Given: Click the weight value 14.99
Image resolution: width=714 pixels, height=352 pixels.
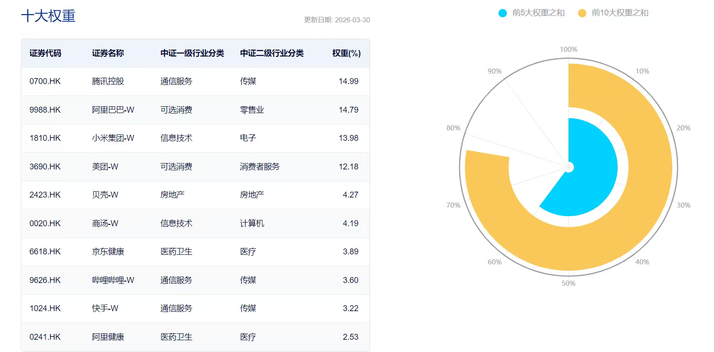Looking at the screenshot, I should click(349, 81).
